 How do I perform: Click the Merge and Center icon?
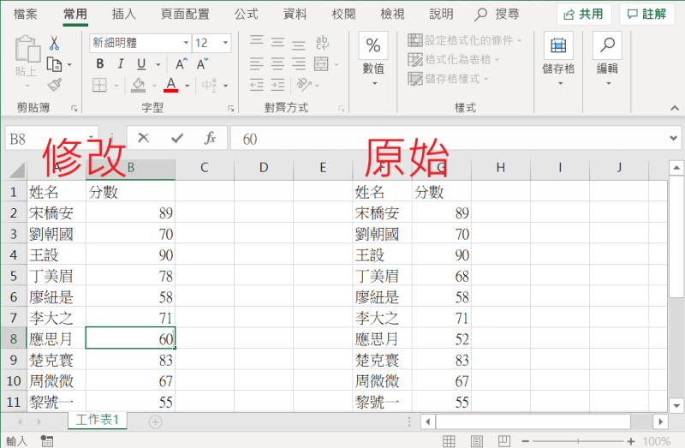[x=322, y=63]
